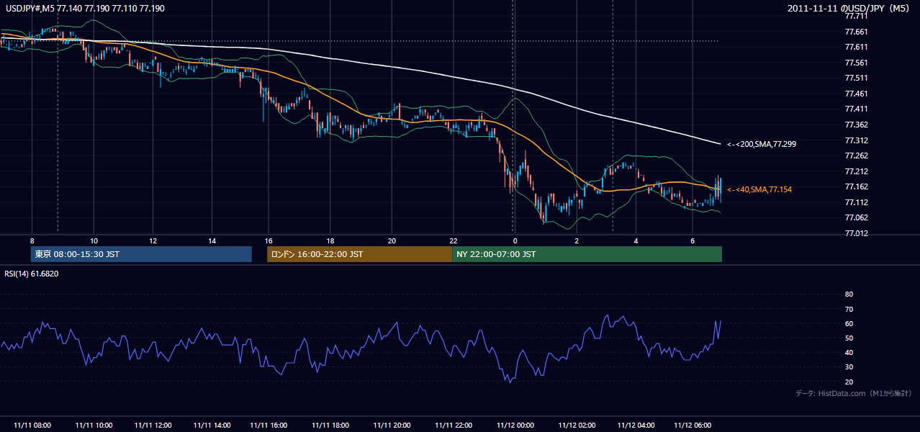920x432 pixels.
Task: Click the 11/11 18:00 time axis label
Action: pyautogui.click(x=331, y=426)
